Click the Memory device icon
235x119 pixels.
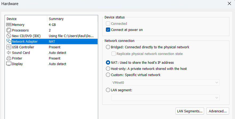(9, 25)
